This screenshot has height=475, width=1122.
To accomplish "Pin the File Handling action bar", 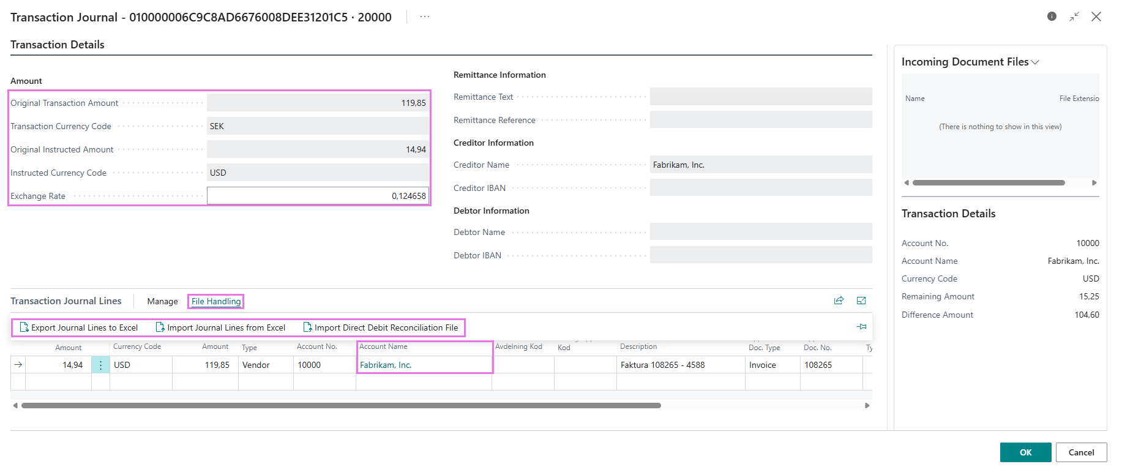I will (x=862, y=327).
